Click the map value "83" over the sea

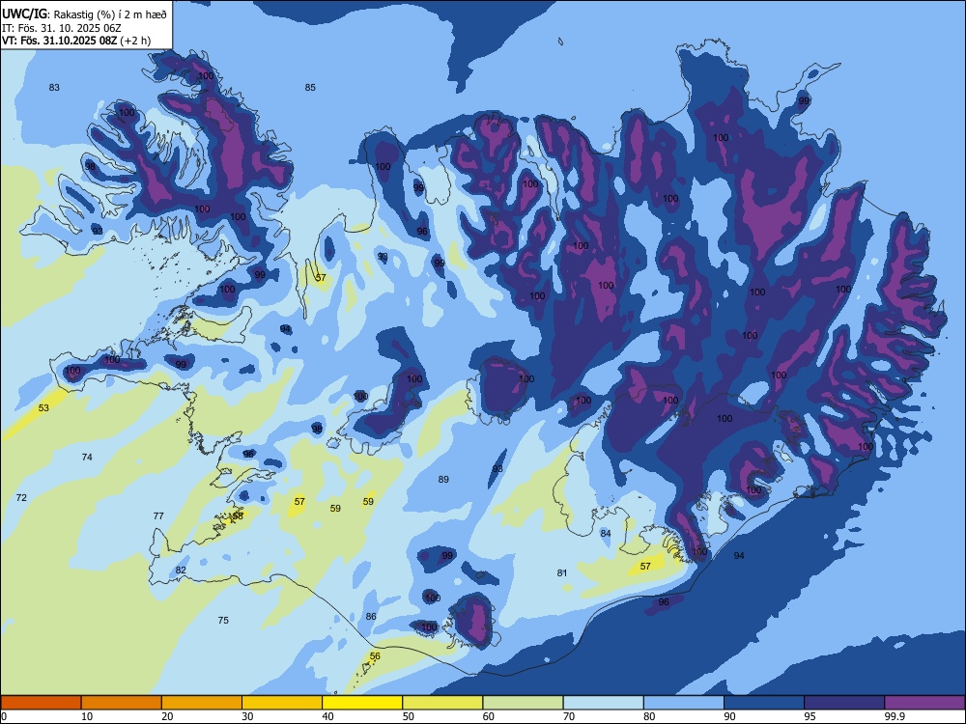coord(54,88)
